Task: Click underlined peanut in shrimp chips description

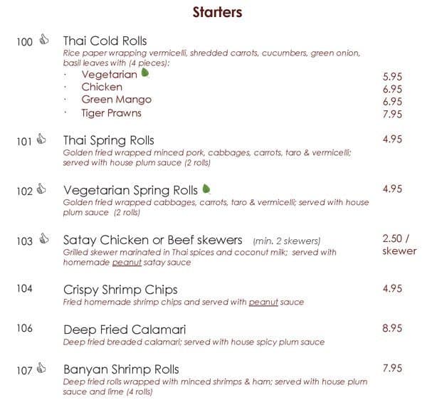Action: [263, 302]
